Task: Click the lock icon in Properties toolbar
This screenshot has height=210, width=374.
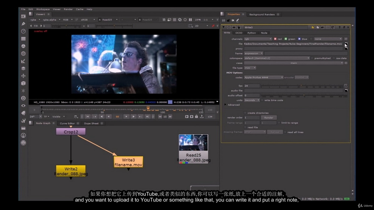Action: pyautogui.click(x=228, y=21)
